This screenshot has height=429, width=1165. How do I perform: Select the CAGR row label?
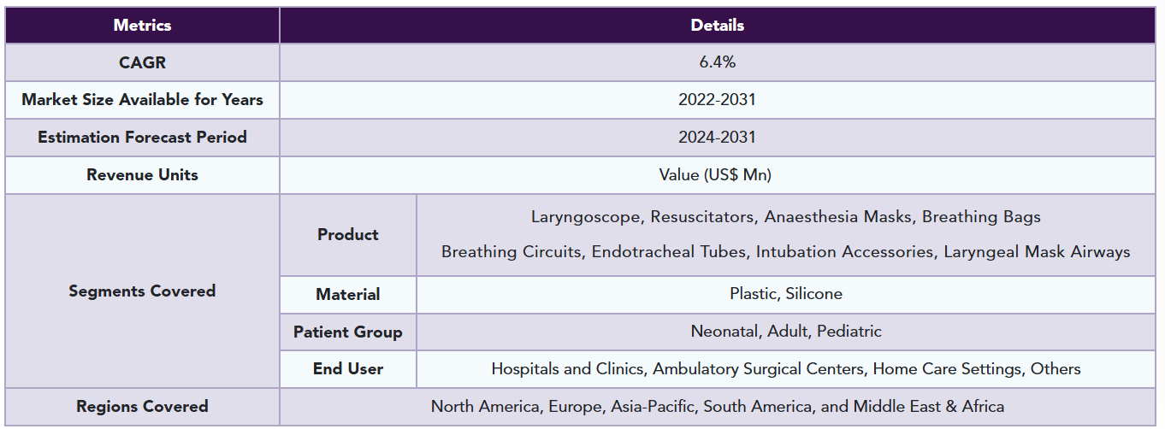coord(142,62)
